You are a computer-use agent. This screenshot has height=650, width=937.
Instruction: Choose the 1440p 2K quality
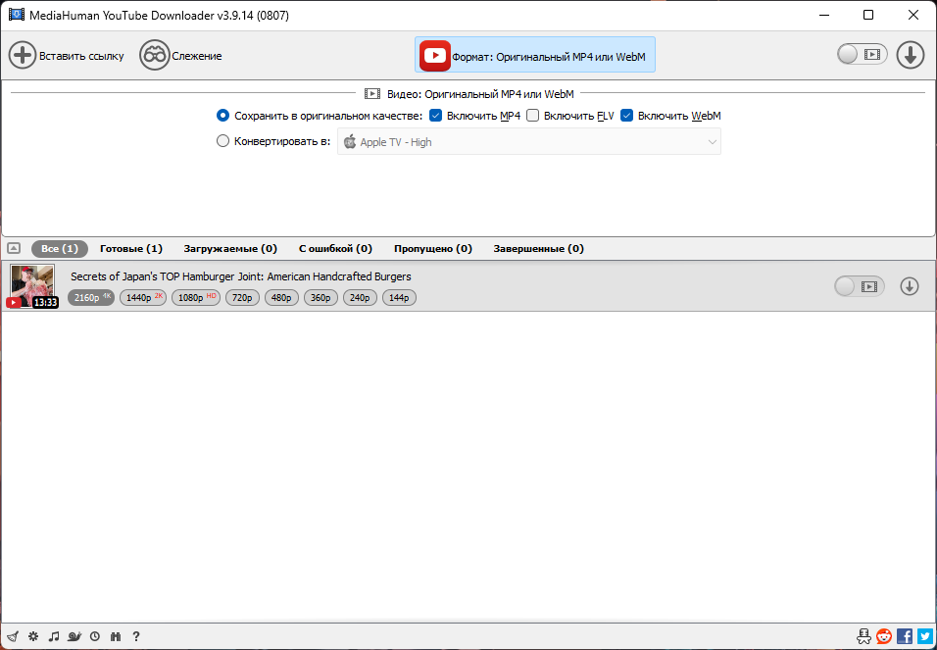pos(143,297)
